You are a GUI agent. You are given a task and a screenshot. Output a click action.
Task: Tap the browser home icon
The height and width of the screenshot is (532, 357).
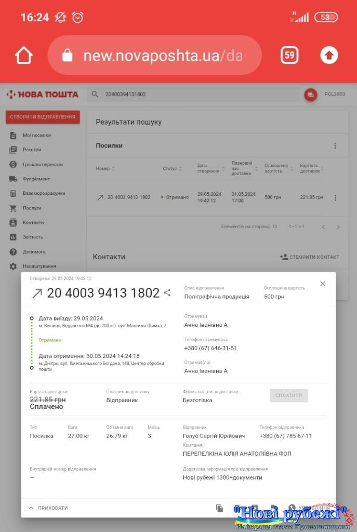[24, 55]
